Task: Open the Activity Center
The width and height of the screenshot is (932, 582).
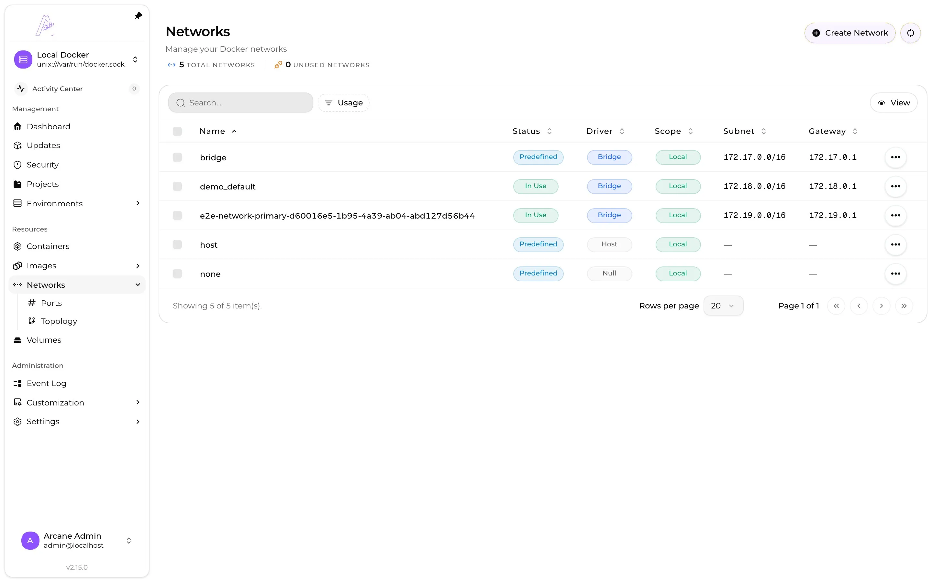Action: [77, 89]
